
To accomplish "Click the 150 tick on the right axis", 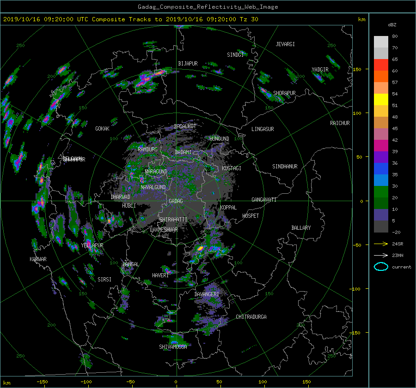I will click(357, 69).
